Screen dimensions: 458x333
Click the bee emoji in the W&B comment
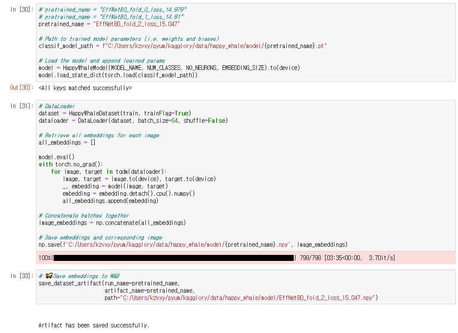(49, 276)
